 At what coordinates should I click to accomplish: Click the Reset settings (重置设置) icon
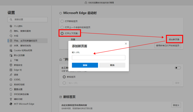tap(11, 89)
